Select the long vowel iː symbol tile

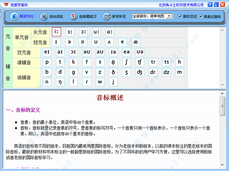(56, 32)
